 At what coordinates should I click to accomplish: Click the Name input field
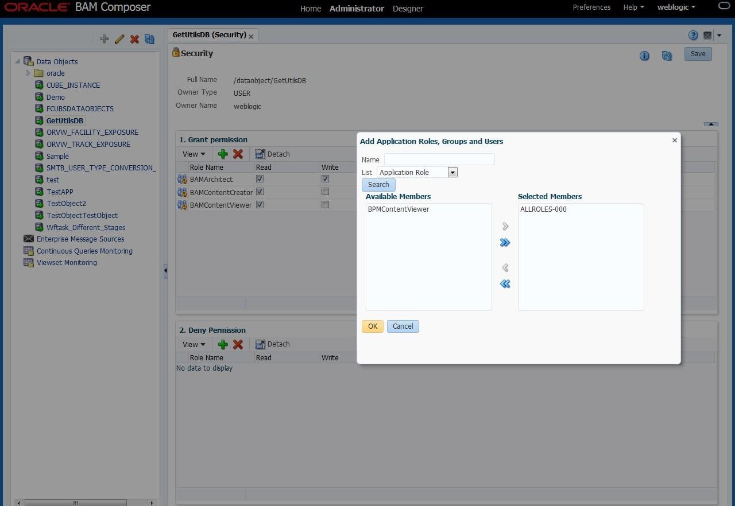click(439, 159)
